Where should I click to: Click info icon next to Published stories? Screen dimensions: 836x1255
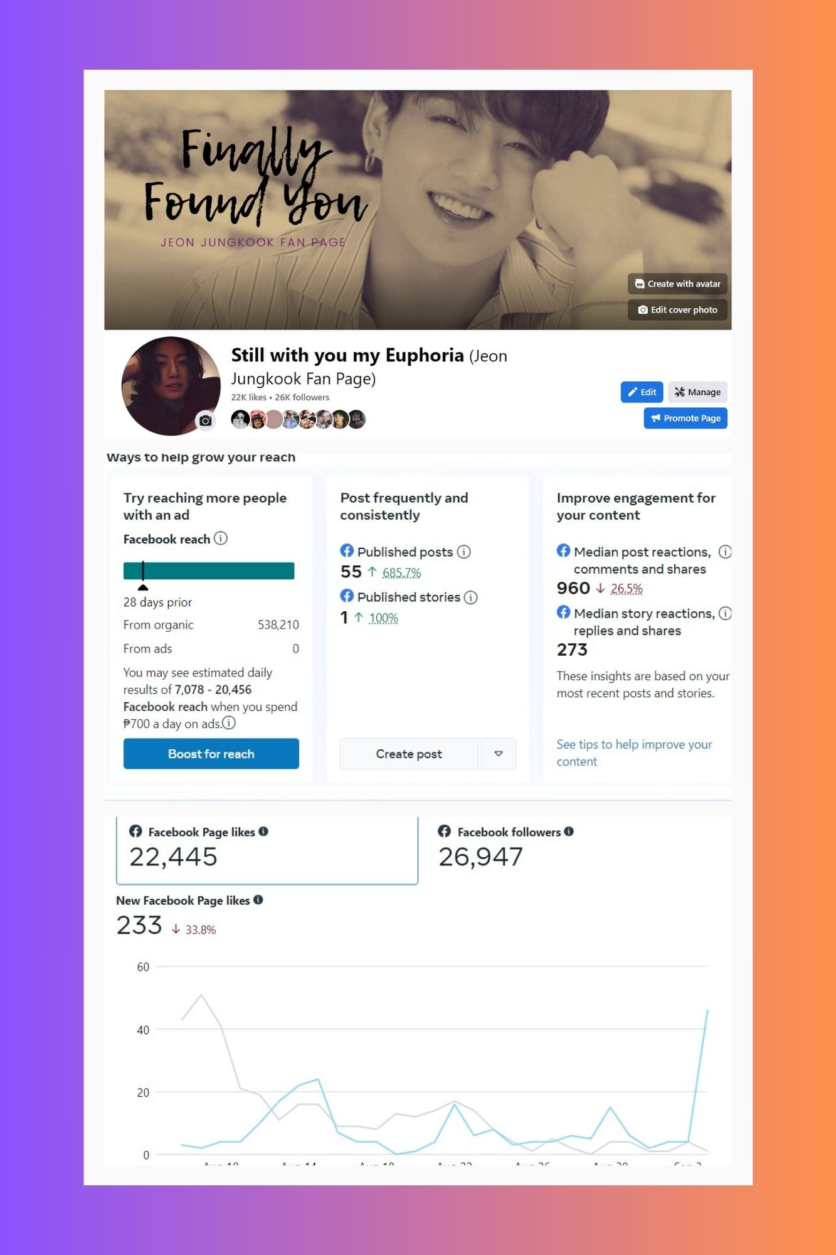(x=470, y=597)
